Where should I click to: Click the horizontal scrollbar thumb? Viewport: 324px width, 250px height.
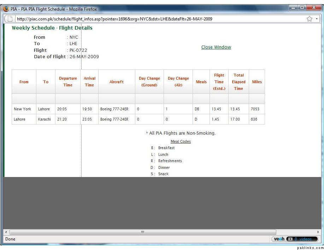pyautogui.click(x=143, y=232)
